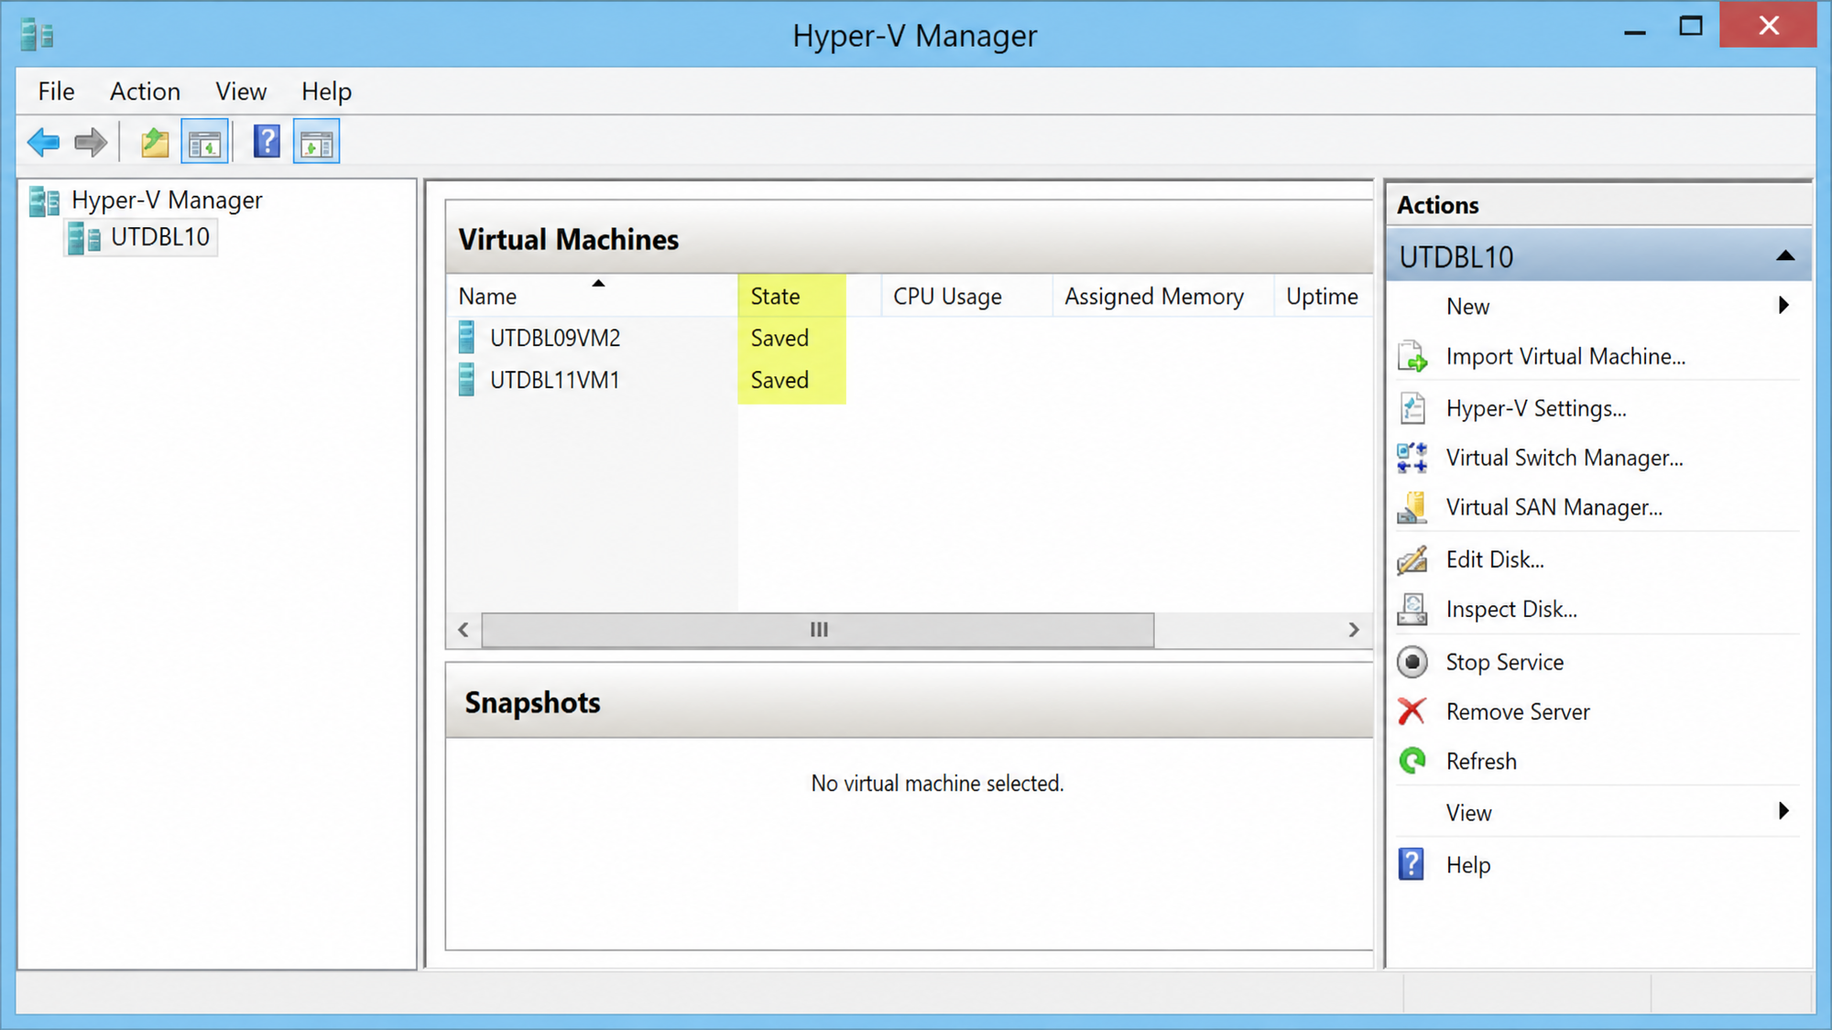Click the Stop Service circle icon
This screenshot has width=1832, height=1030.
click(x=1412, y=662)
